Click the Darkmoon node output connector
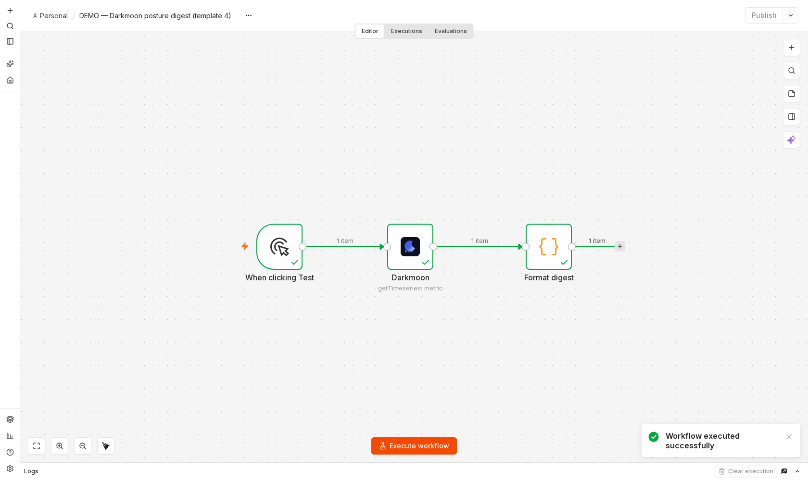This screenshot has height=480, width=808. point(433,247)
